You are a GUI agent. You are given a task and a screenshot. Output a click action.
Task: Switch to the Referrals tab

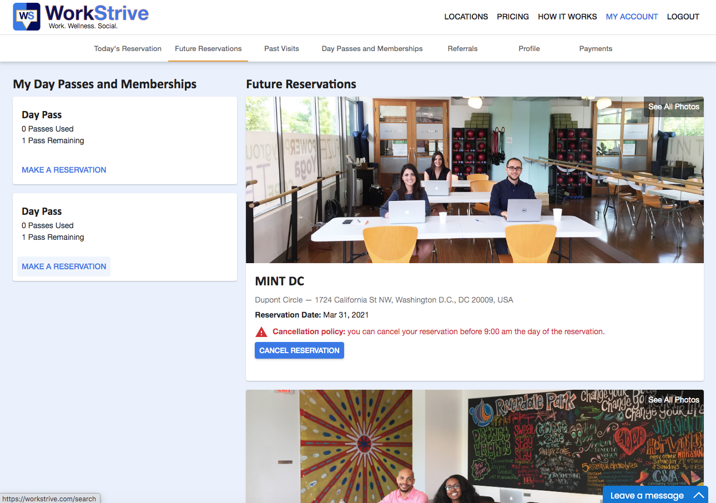[462, 48]
